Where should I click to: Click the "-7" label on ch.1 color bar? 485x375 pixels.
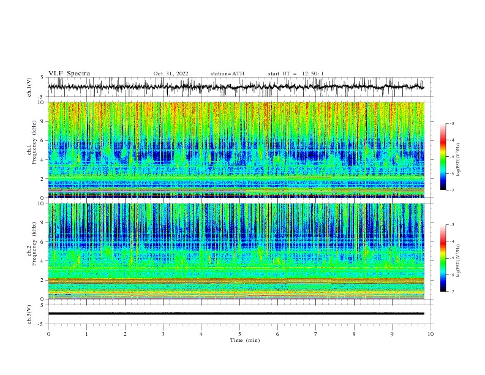[451, 190]
